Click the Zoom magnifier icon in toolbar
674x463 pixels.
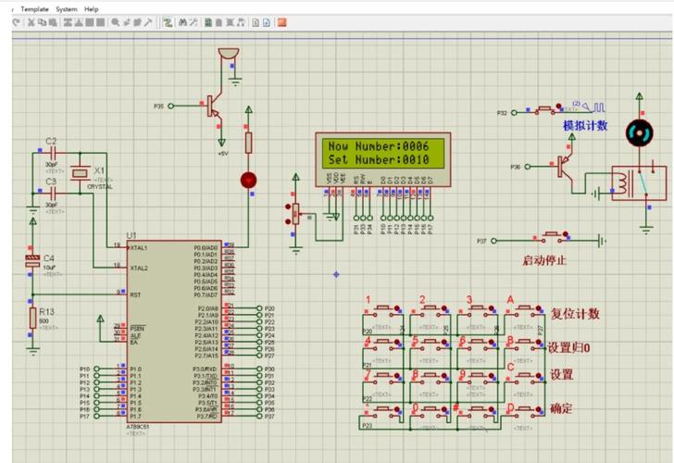coord(115,21)
